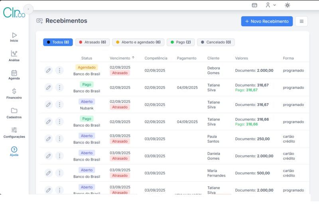This screenshot has height=211, width=319.
Task: Filter by Pago (2) status
Action: click(181, 42)
